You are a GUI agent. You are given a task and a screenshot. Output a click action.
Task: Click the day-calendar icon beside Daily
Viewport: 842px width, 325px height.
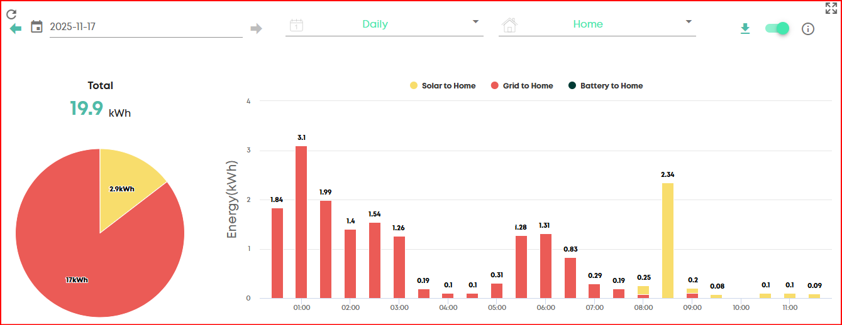pos(296,25)
